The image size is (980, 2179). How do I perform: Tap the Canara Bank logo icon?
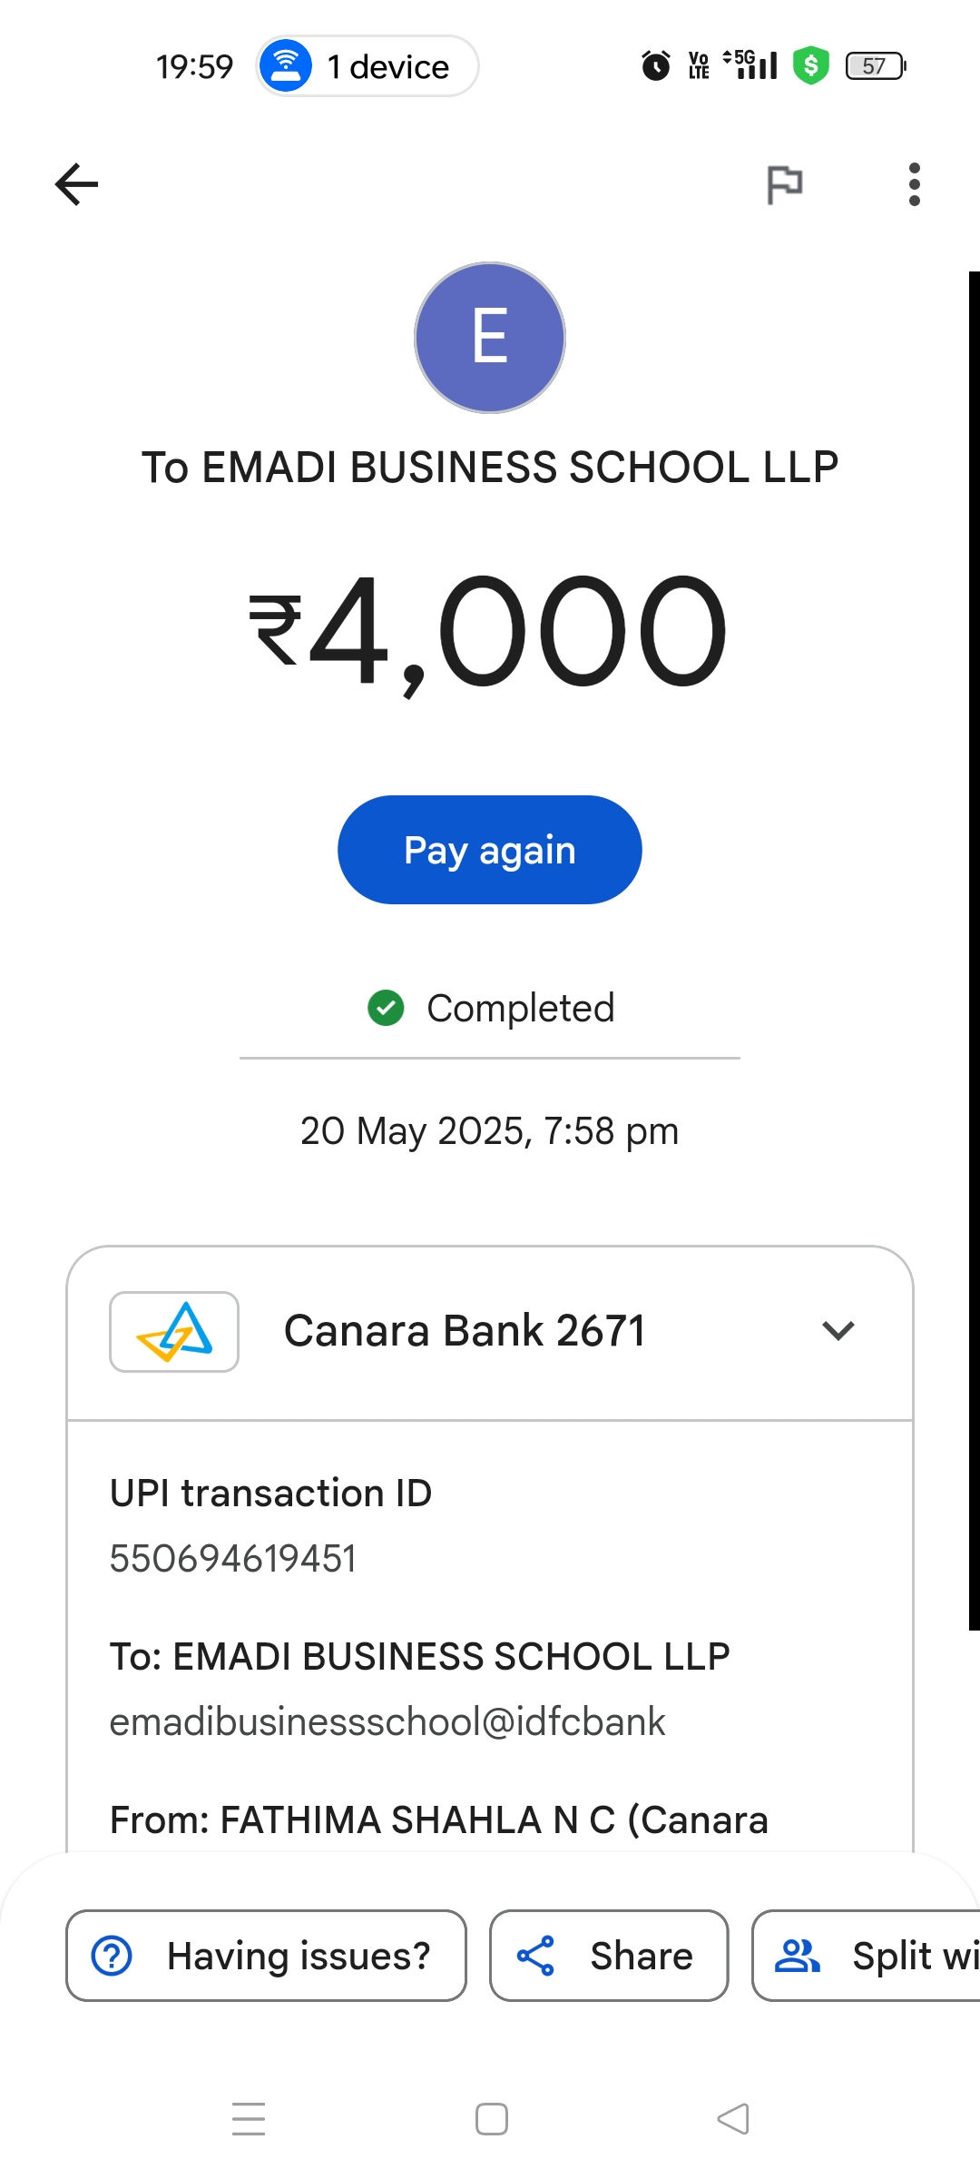point(174,1331)
